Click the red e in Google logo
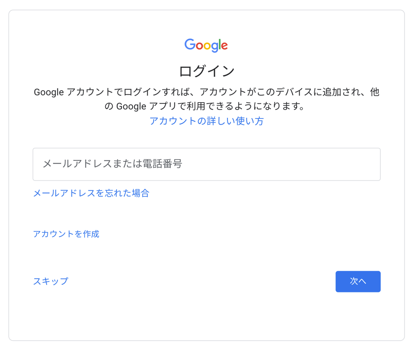Viewport: 411px width, 348px height. pos(224,46)
